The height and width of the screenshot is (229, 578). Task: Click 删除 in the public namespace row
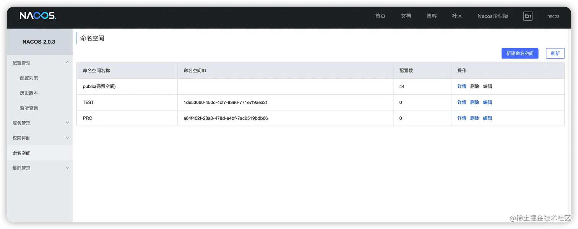[x=474, y=87]
